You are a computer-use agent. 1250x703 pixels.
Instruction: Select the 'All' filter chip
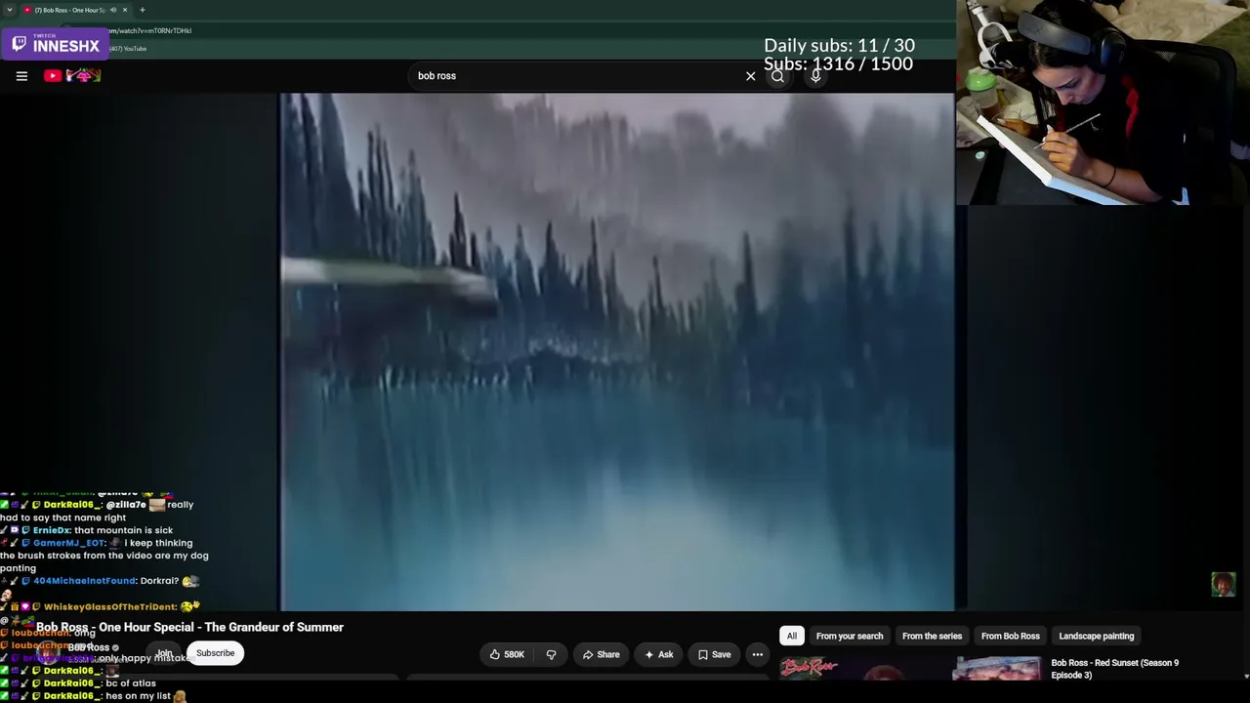pyautogui.click(x=792, y=637)
